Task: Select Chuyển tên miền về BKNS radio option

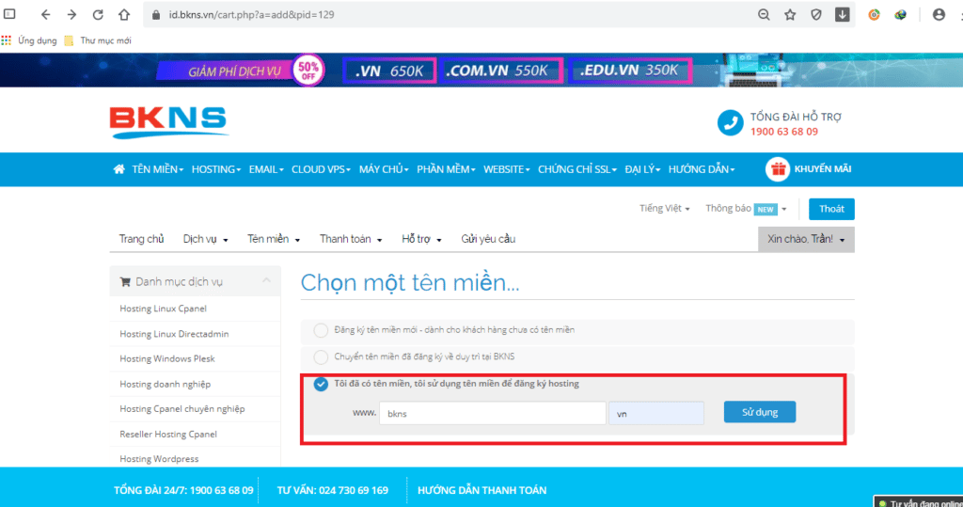Action: (321, 356)
